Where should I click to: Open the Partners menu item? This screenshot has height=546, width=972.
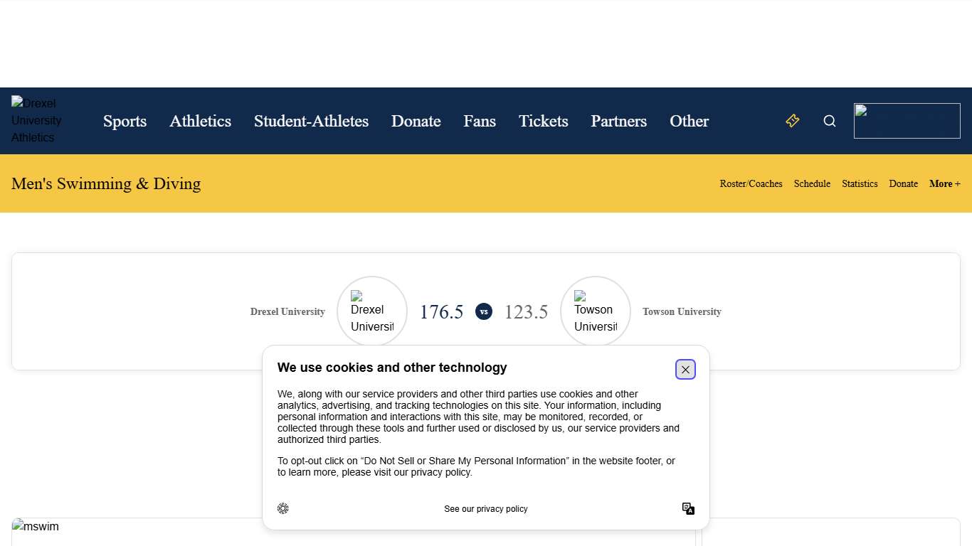[618, 121]
